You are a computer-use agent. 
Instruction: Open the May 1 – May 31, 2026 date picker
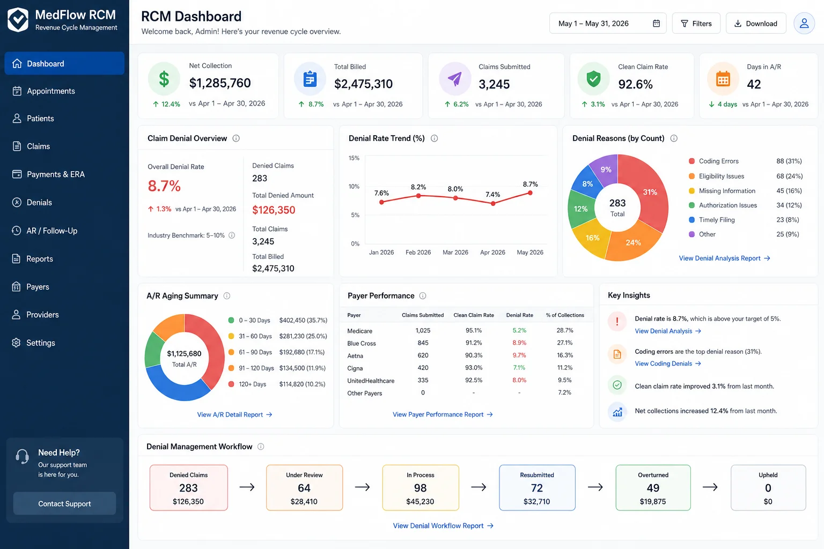point(608,23)
